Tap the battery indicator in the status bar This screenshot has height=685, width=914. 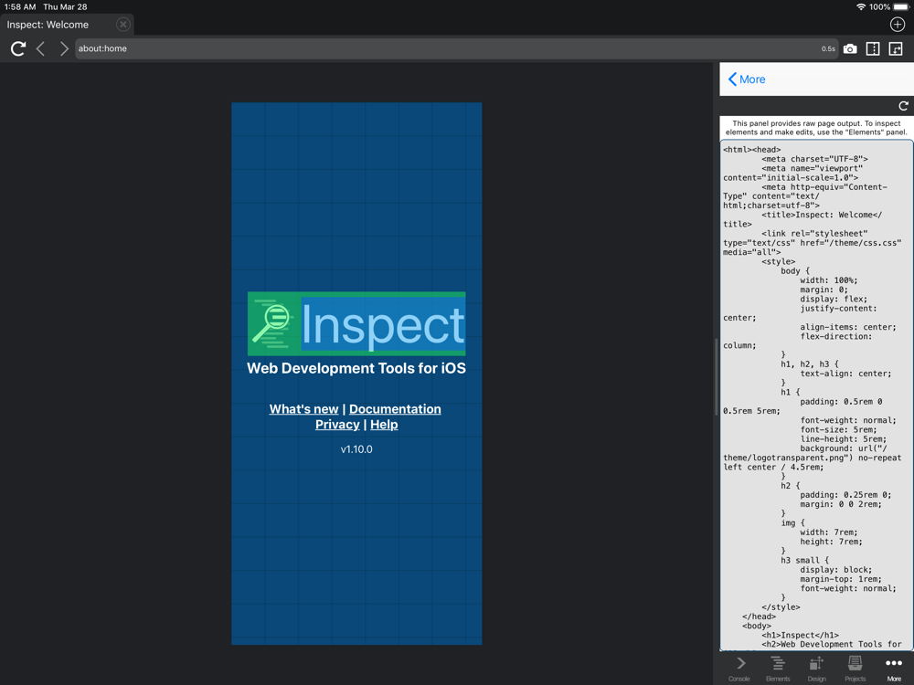pyautogui.click(x=901, y=7)
